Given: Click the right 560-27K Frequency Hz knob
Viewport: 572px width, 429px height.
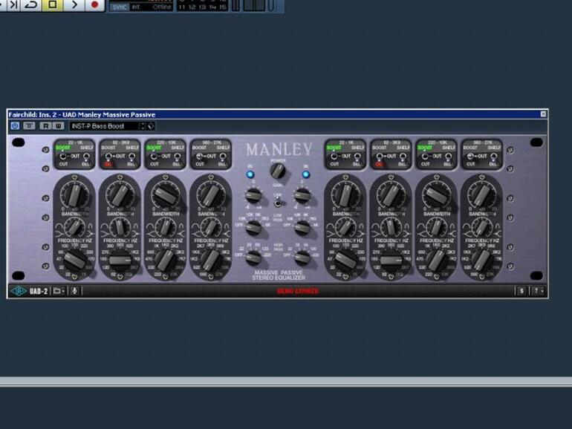Looking at the screenshot, I should 481,260.
